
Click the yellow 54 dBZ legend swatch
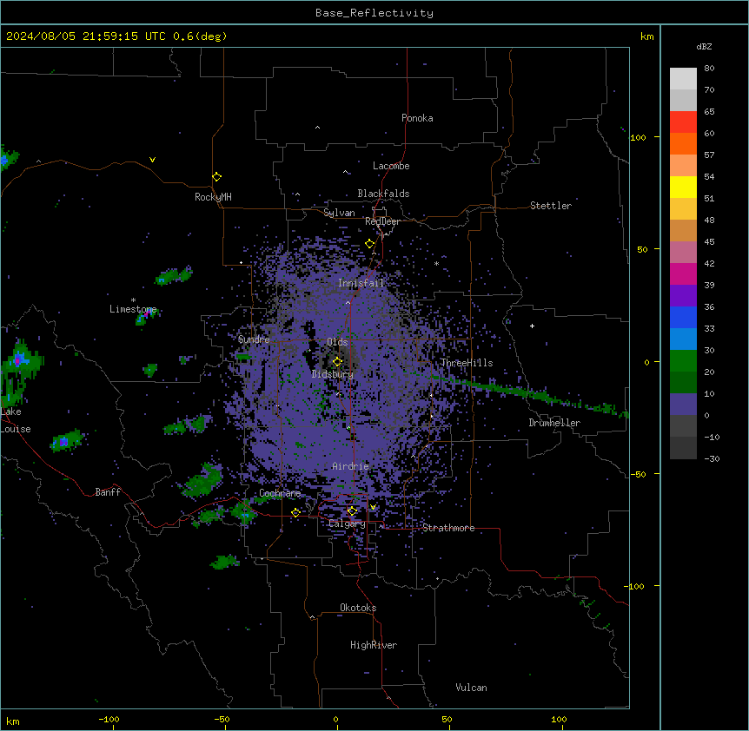pyautogui.click(x=683, y=187)
